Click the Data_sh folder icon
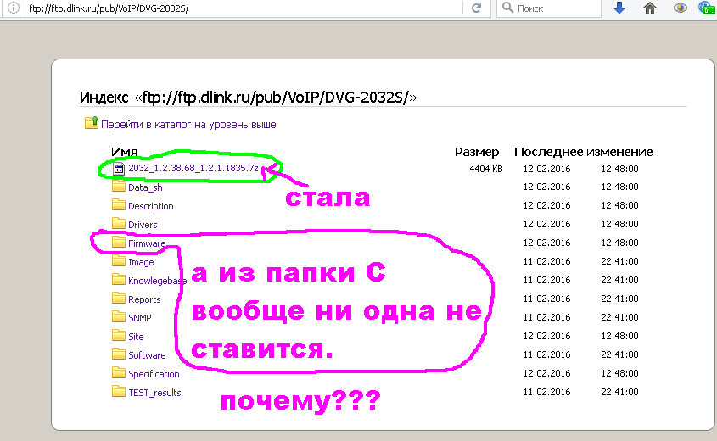Viewport: 717px width, 441px height. (x=119, y=187)
